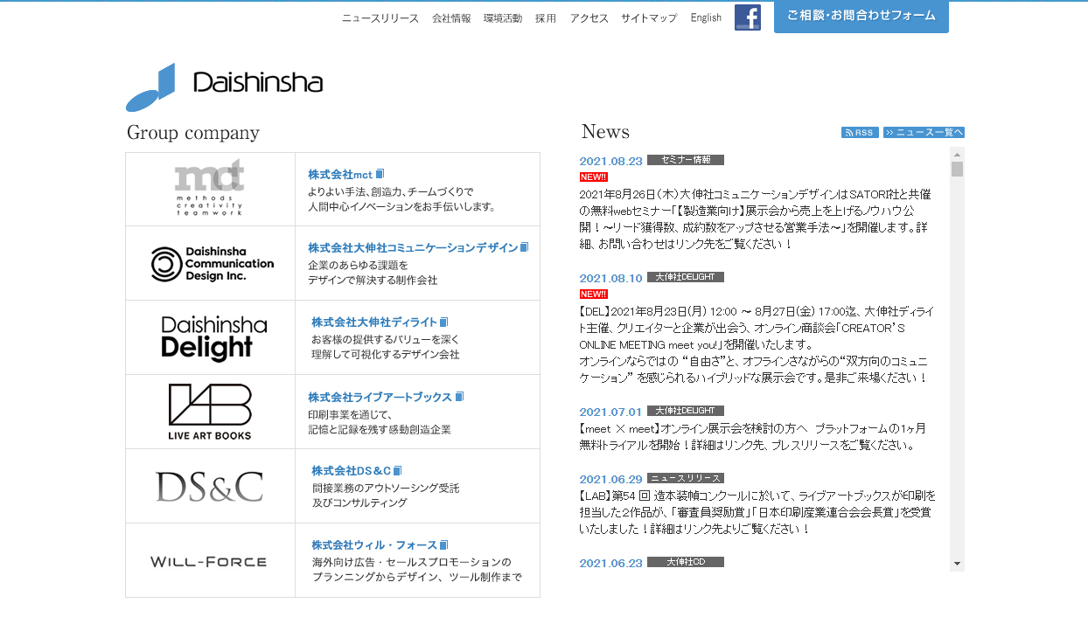Select the 2021.08.10 news date
This screenshot has height=617, width=1088.
click(610, 278)
